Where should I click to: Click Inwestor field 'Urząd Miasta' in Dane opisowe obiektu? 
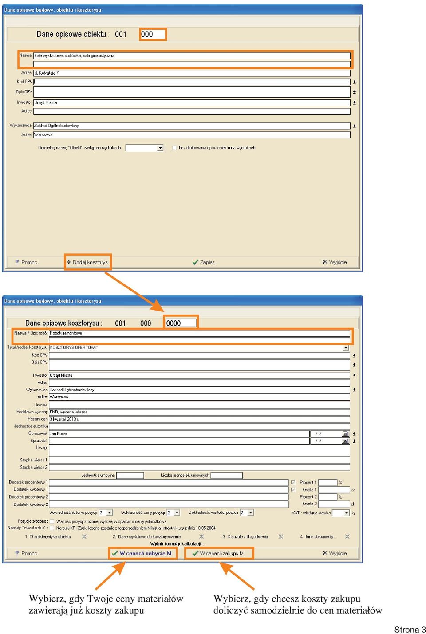click(x=192, y=102)
